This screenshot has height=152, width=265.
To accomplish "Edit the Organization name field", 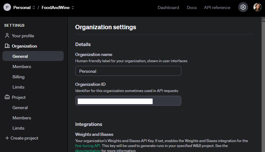I will [128, 71].
